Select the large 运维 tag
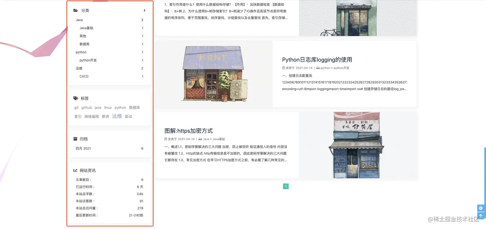Screen dimensions: 486x229 [x=117, y=116]
